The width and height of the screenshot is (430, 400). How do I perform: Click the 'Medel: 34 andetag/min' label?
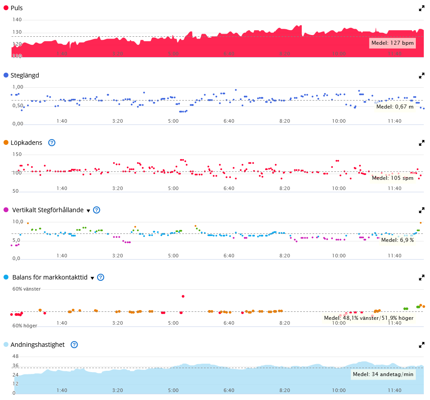click(383, 374)
